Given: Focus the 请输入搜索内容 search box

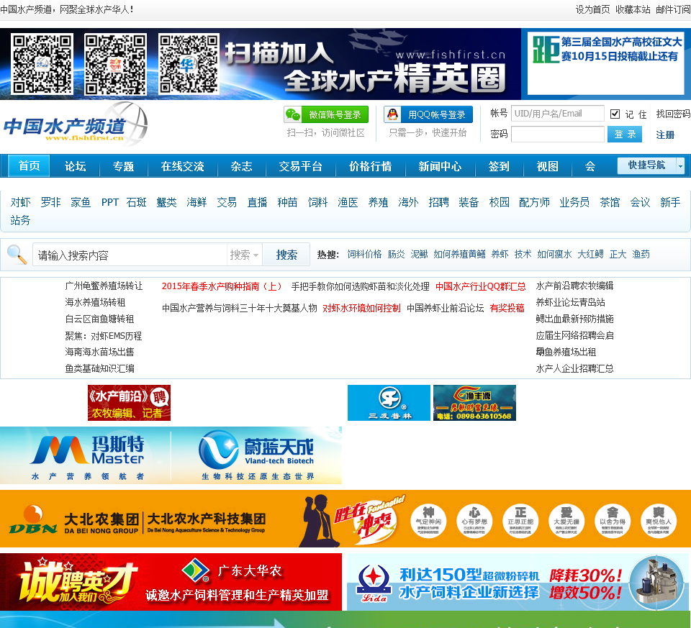Looking at the screenshot, I should (x=130, y=255).
